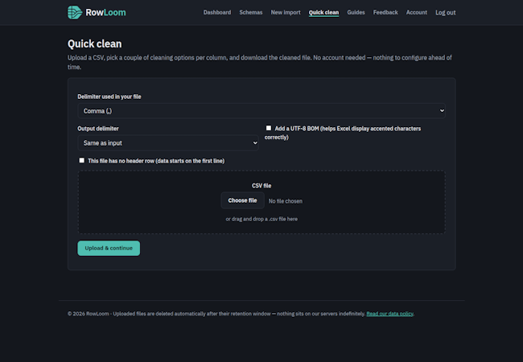This screenshot has width=523, height=362.
Task: Click the RowLoom brand name text
Action: [x=105, y=12]
